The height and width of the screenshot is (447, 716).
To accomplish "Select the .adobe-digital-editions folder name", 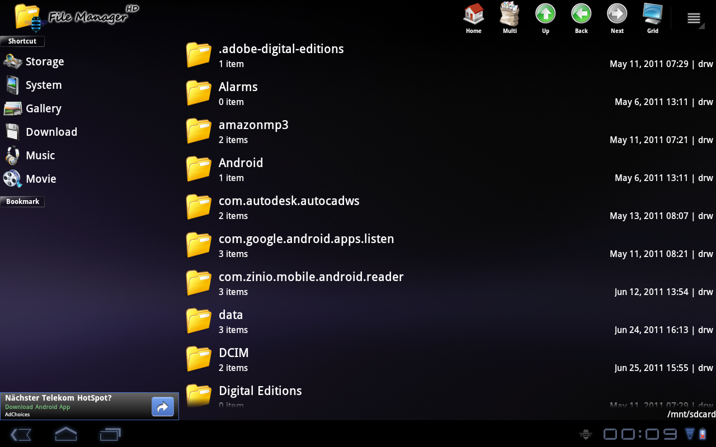I will [x=281, y=49].
